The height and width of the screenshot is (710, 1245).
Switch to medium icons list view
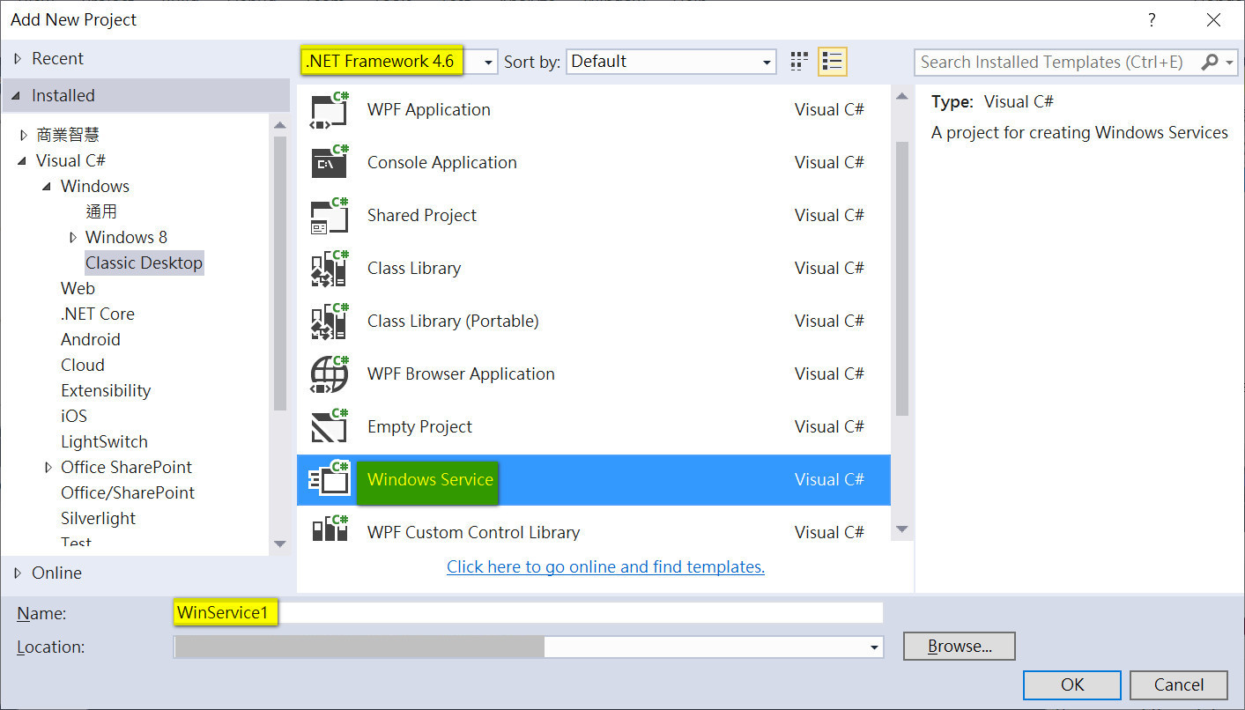[832, 62]
